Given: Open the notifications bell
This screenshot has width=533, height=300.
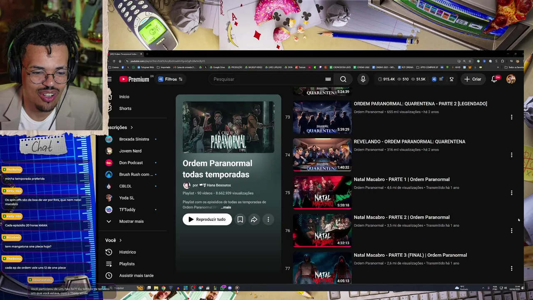Looking at the screenshot, I should click(494, 79).
